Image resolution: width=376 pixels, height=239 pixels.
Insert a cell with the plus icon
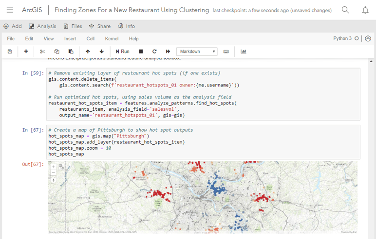pos(26,51)
